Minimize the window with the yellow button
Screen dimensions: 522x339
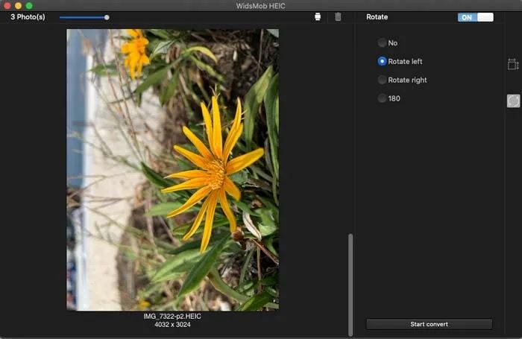pos(18,6)
